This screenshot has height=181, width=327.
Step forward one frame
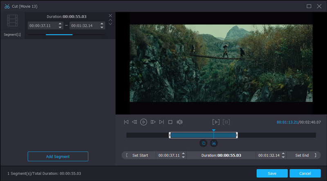point(153,122)
